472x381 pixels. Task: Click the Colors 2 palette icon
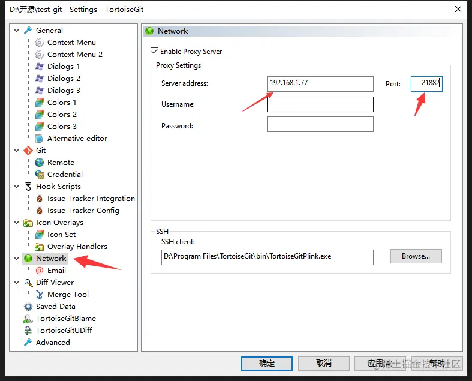click(40, 115)
